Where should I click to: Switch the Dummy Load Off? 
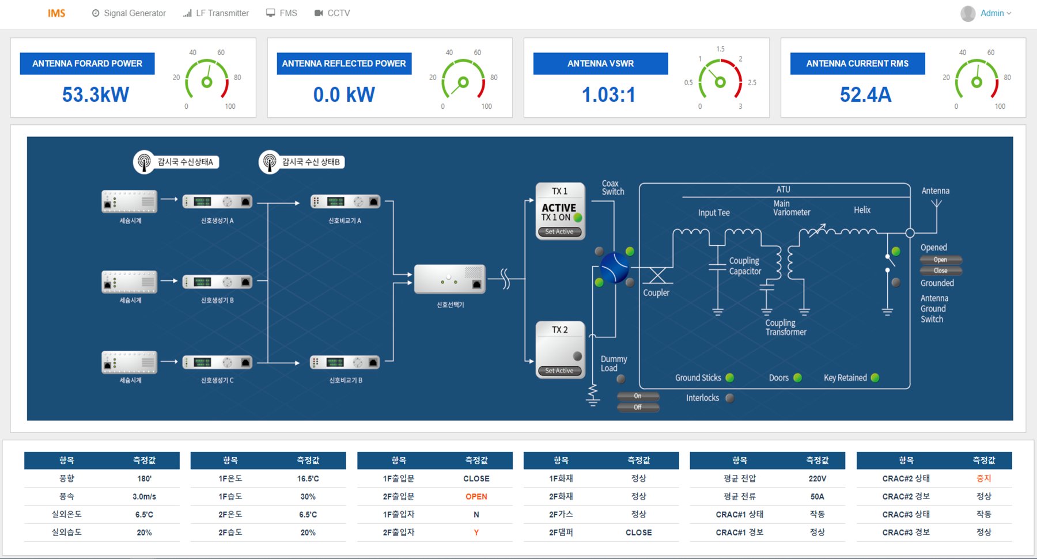638,407
